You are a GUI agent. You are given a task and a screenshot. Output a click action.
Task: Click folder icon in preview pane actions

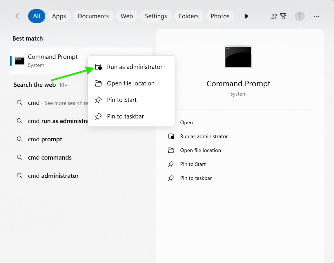(x=171, y=150)
